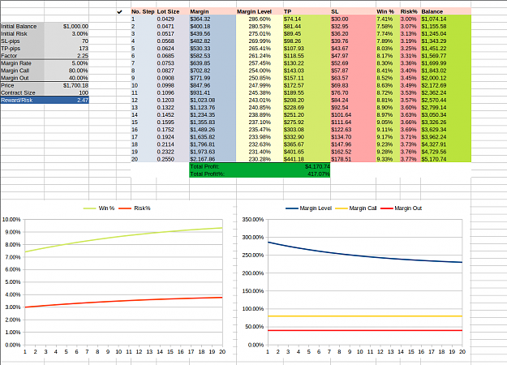Image resolution: width=507 pixels, height=365 pixels.
Task: Click the Margin Level column header
Action: tap(260, 11)
